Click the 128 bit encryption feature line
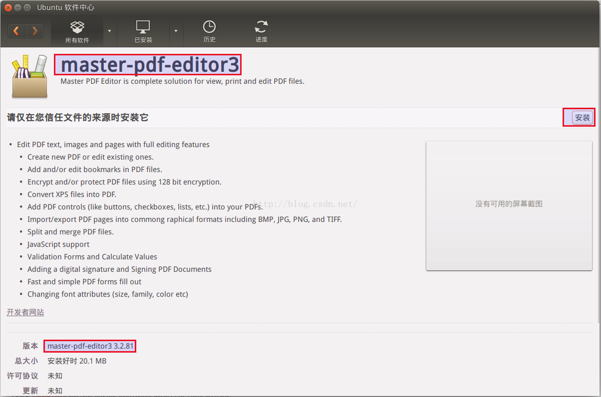The height and width of the screenshot is (397, 601). [x=124, y=182]
